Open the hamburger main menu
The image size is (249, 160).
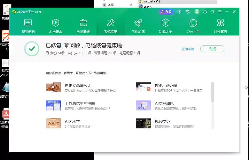point(220,11)
